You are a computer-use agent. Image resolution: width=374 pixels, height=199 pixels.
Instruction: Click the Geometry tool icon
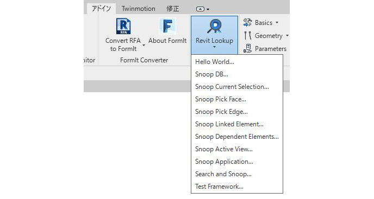tap(247, 36)
